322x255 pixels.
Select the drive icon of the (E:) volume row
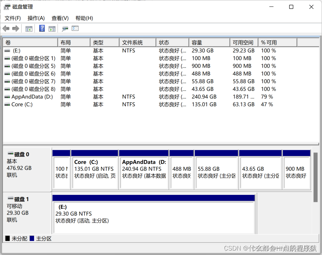(x=7, y=51)
